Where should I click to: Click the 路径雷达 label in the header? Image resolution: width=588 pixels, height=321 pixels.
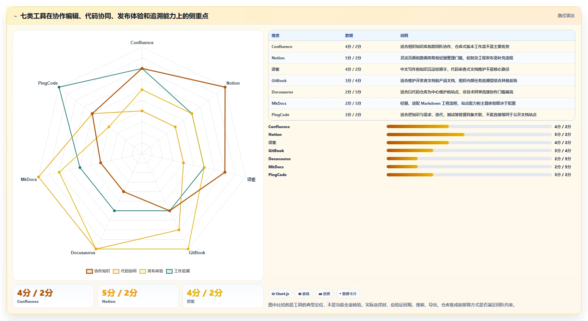click(x=566, y=16)
